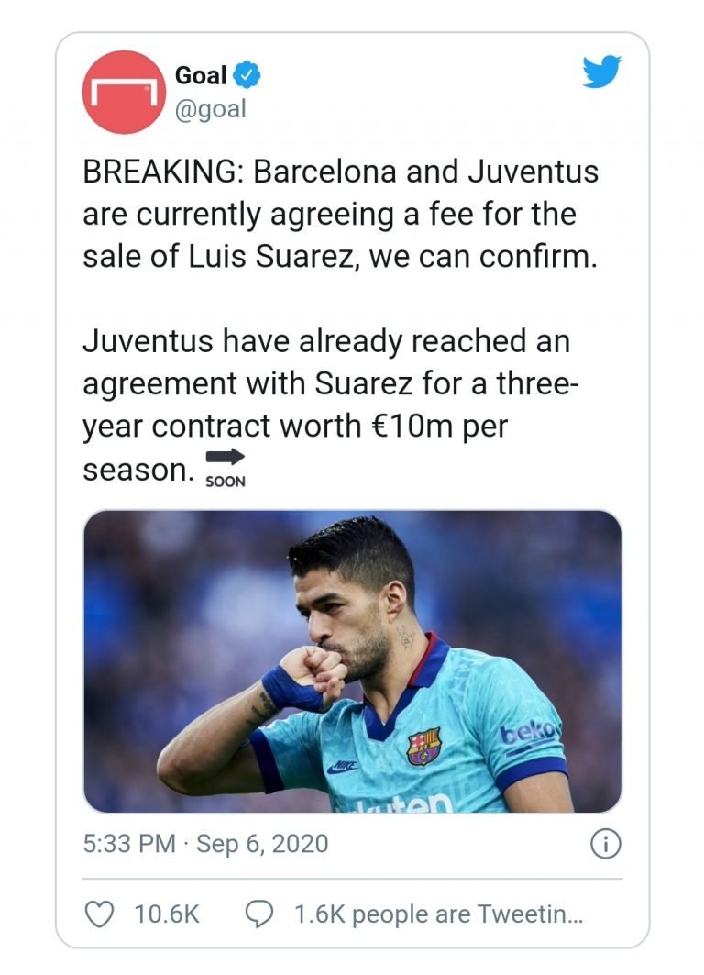Click the BREAKING tweet text paragraph
The height and width of the screenshot is (975, 704).
pyautogui.click(x=340, y=214)
